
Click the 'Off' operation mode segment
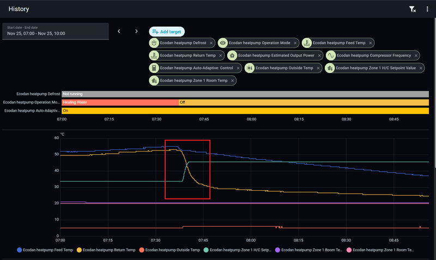click(x=304, y=102)
